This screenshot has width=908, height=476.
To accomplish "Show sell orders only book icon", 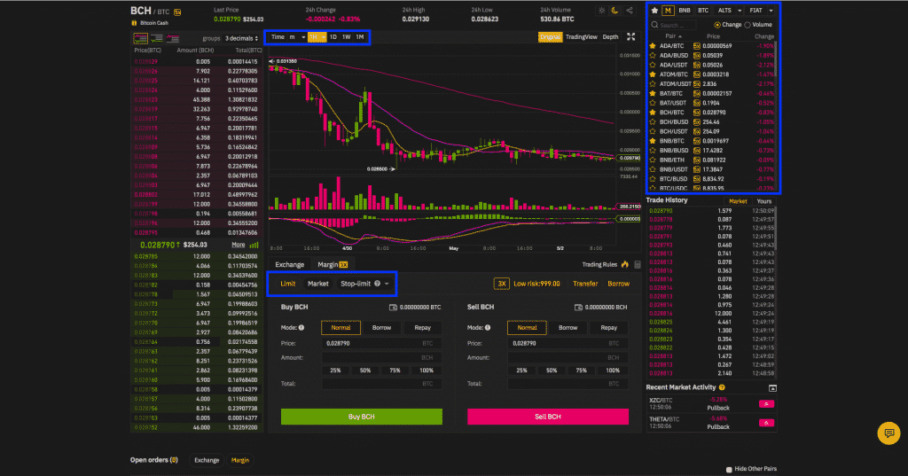I will pyautogui.click(x=173, y=38).
